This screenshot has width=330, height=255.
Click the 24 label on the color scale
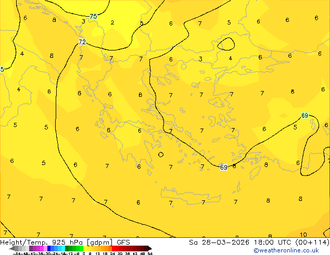coord(112,253)
